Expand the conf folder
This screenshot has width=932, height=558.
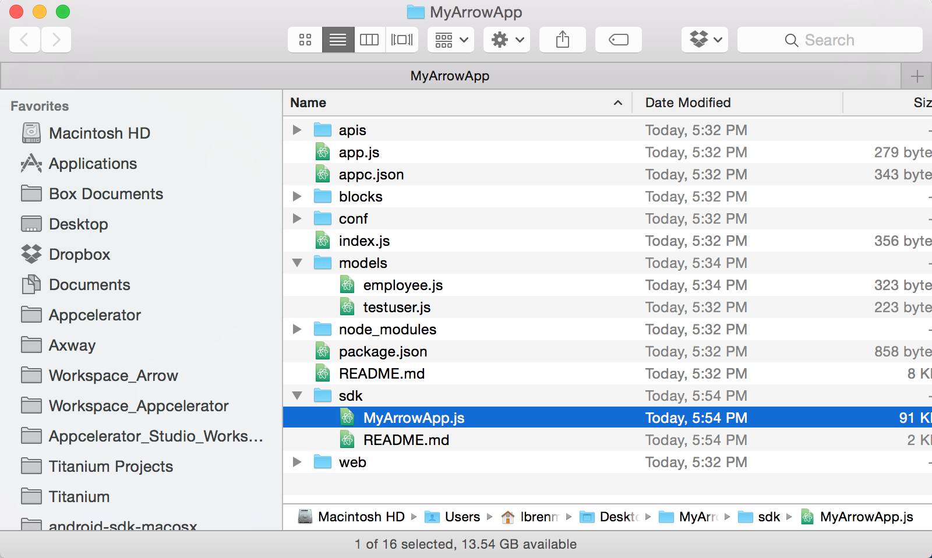click(x=297, y=218)
